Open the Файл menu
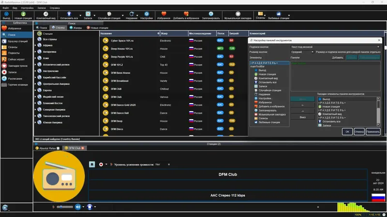The image size is (387, 217). click(x=5, y=8)
